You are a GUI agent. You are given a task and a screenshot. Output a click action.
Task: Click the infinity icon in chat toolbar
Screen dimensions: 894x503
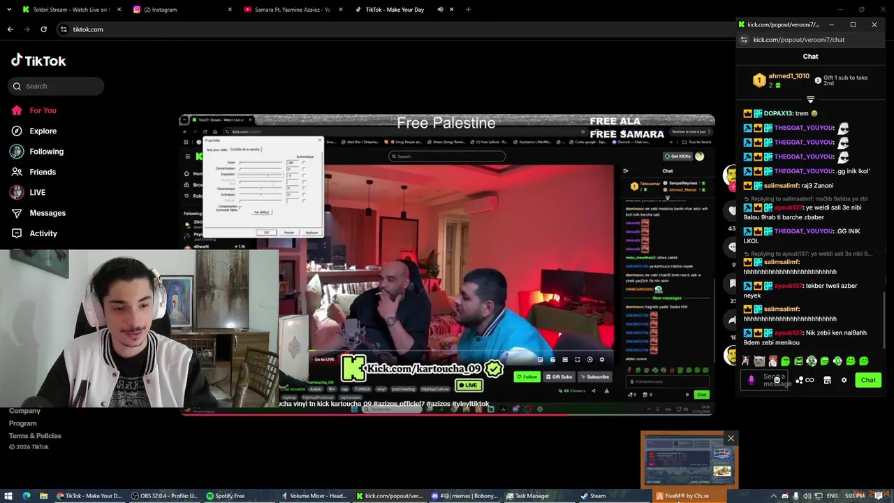tap(809, 380)
